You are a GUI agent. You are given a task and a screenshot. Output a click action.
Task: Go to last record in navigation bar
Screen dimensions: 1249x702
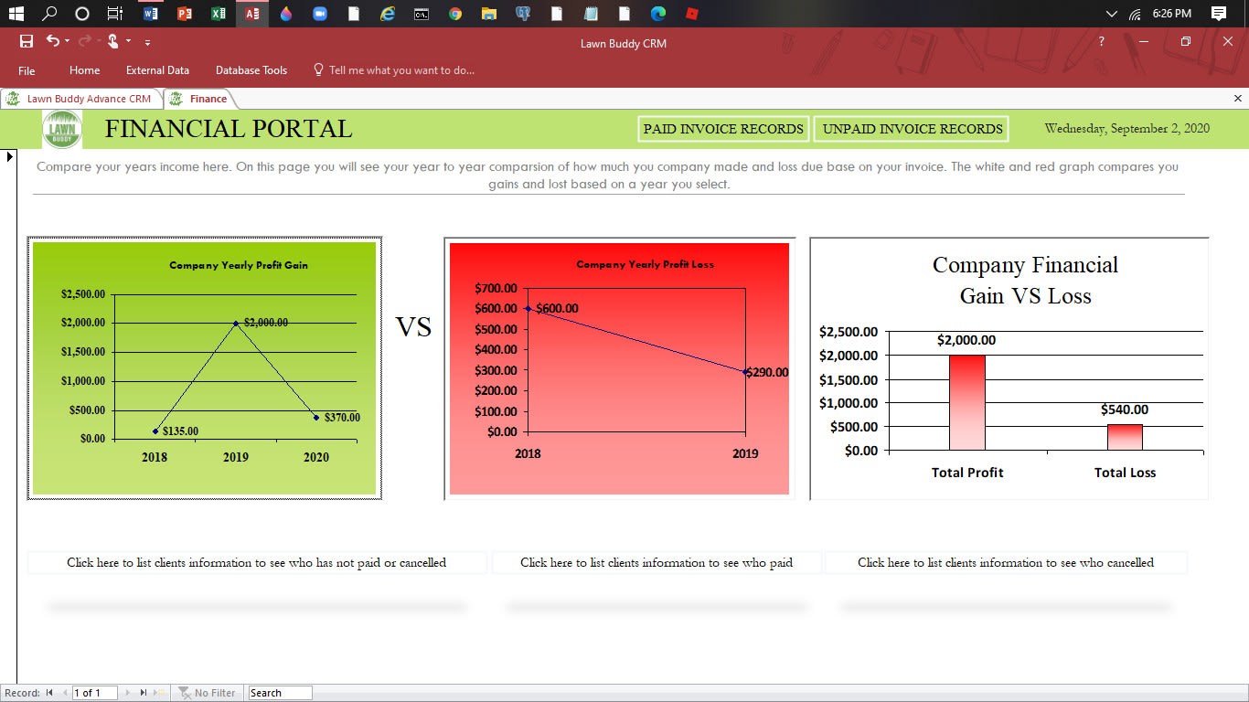[x=144, y=693]
